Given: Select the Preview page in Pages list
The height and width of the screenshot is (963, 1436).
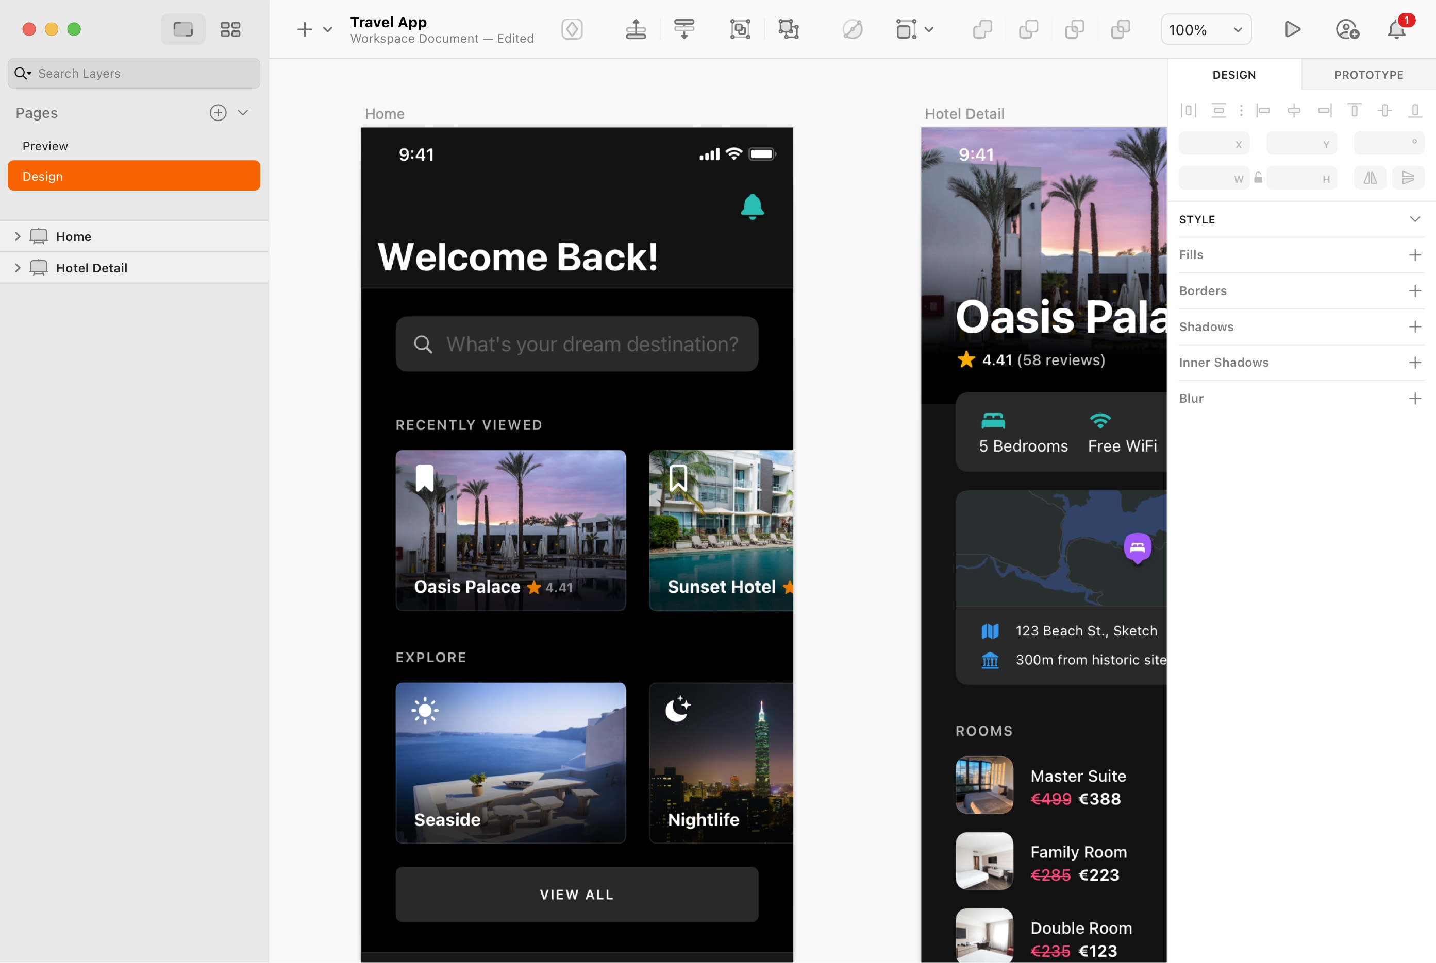Looking at the screenshot, I should [x=45, y=146].
